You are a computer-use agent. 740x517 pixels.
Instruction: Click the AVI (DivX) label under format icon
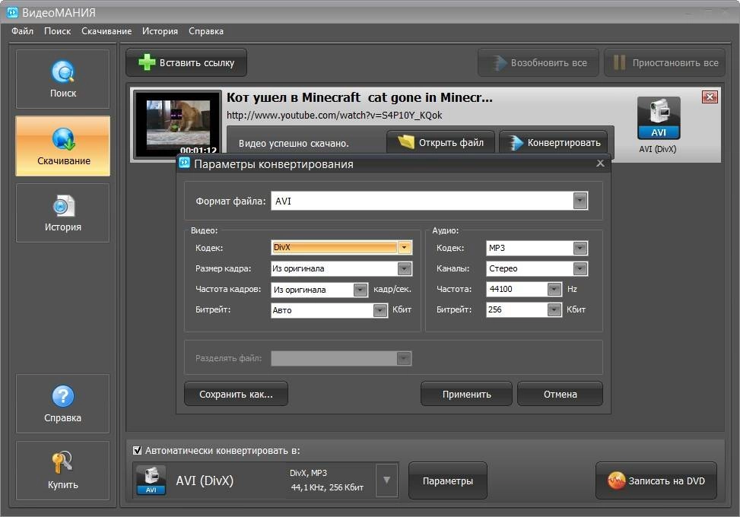[x=657, y=149]
